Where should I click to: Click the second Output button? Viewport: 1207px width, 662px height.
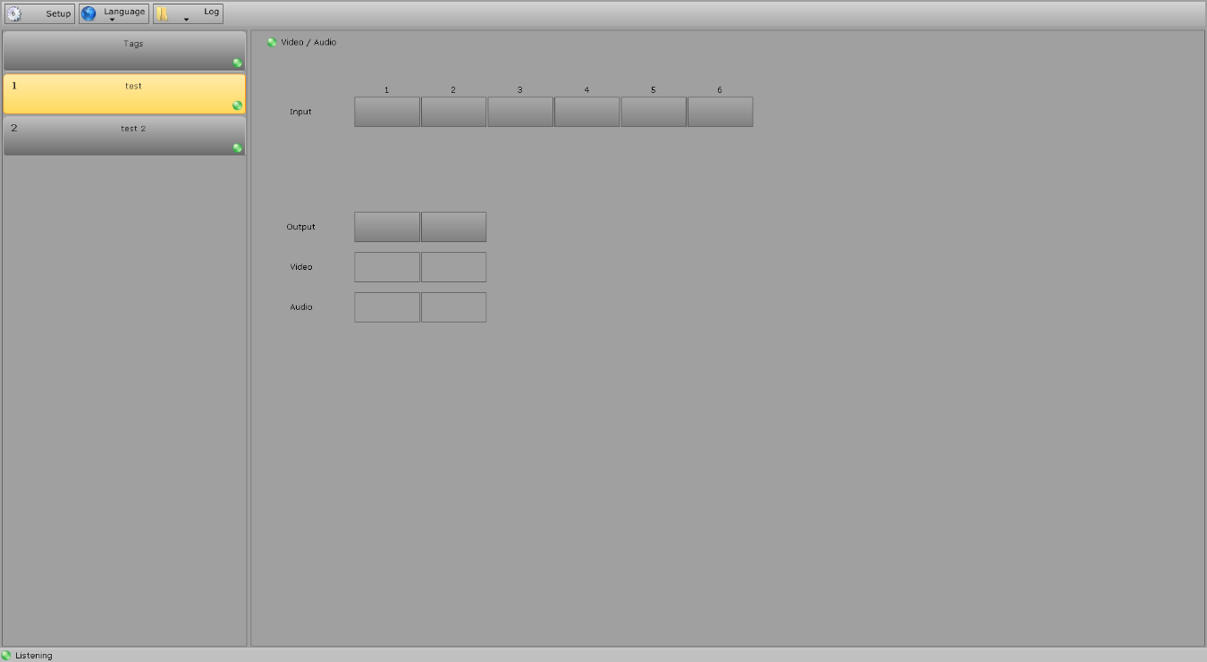point(453,227)
